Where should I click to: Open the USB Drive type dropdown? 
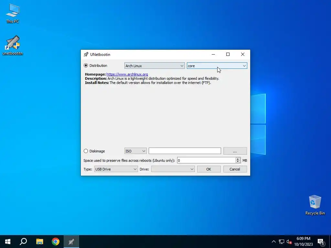[116, 169]
